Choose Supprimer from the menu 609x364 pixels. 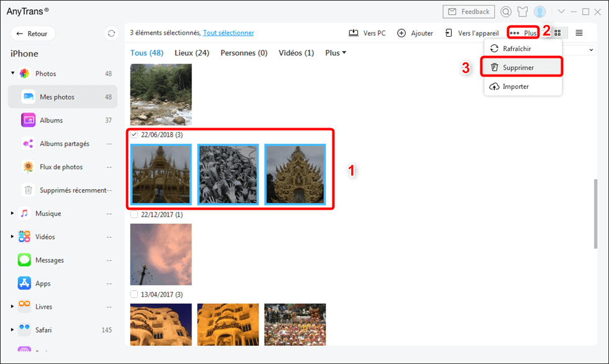click(x=521, y=67)
